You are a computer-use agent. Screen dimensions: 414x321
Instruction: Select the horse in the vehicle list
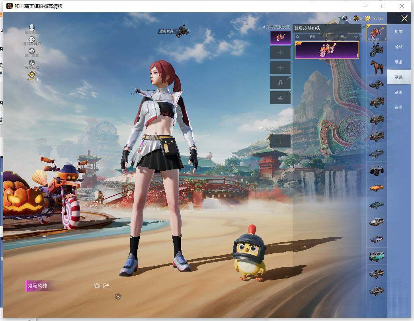[x=377, y=67]
